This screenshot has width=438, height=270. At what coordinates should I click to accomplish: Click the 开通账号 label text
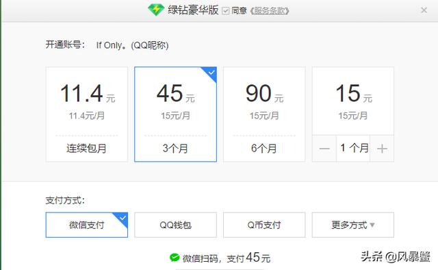66,45
